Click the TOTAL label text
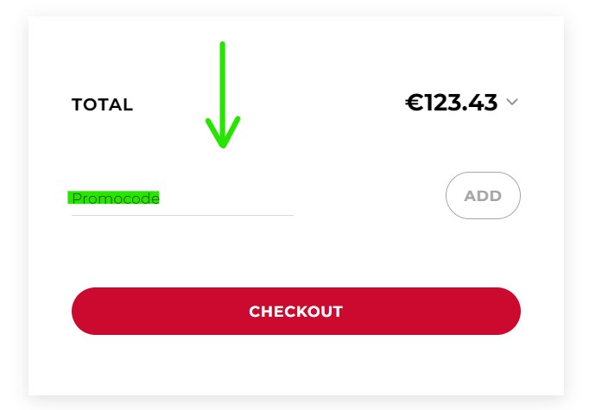Image resolution: width=589 pixels, height=410 pixels. click(x=102, y=105)
